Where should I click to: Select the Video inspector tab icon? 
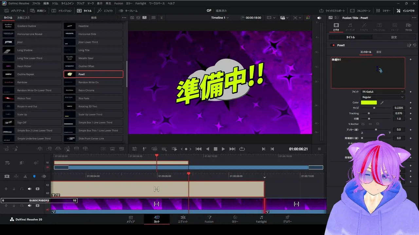(x=336, y=25)
